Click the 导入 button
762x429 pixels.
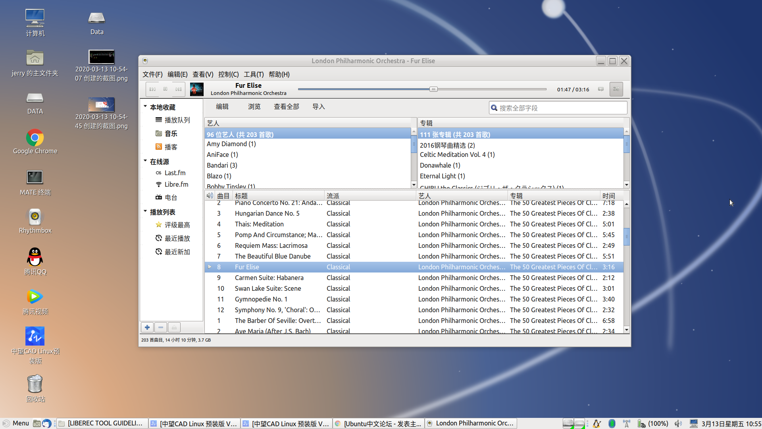[x=319, y=106]
